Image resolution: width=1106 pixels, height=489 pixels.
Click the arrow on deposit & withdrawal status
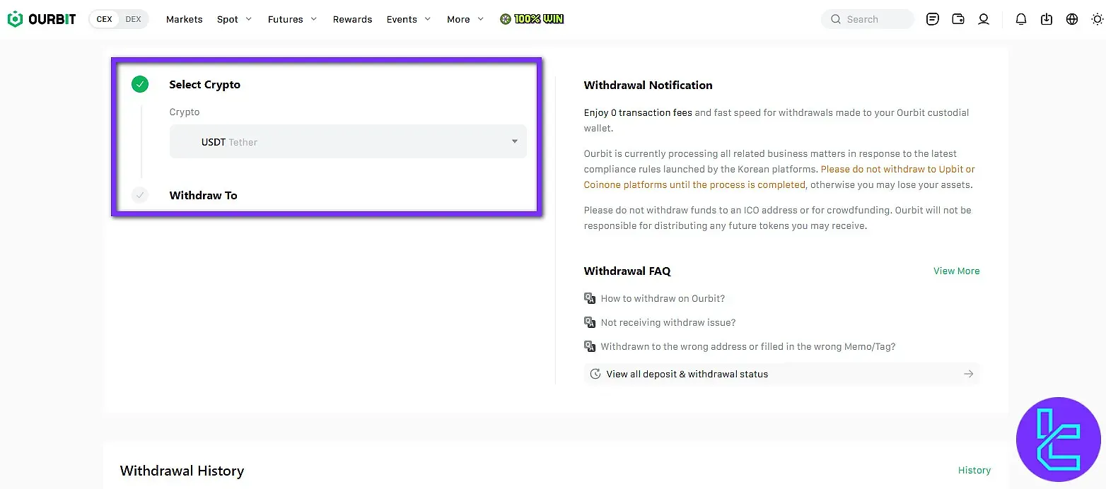968,374
